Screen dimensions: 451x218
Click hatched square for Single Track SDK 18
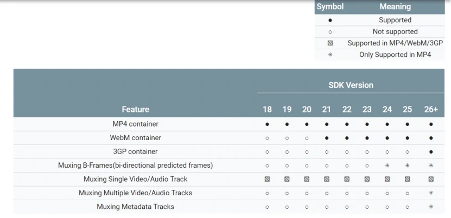coord(267,179)
